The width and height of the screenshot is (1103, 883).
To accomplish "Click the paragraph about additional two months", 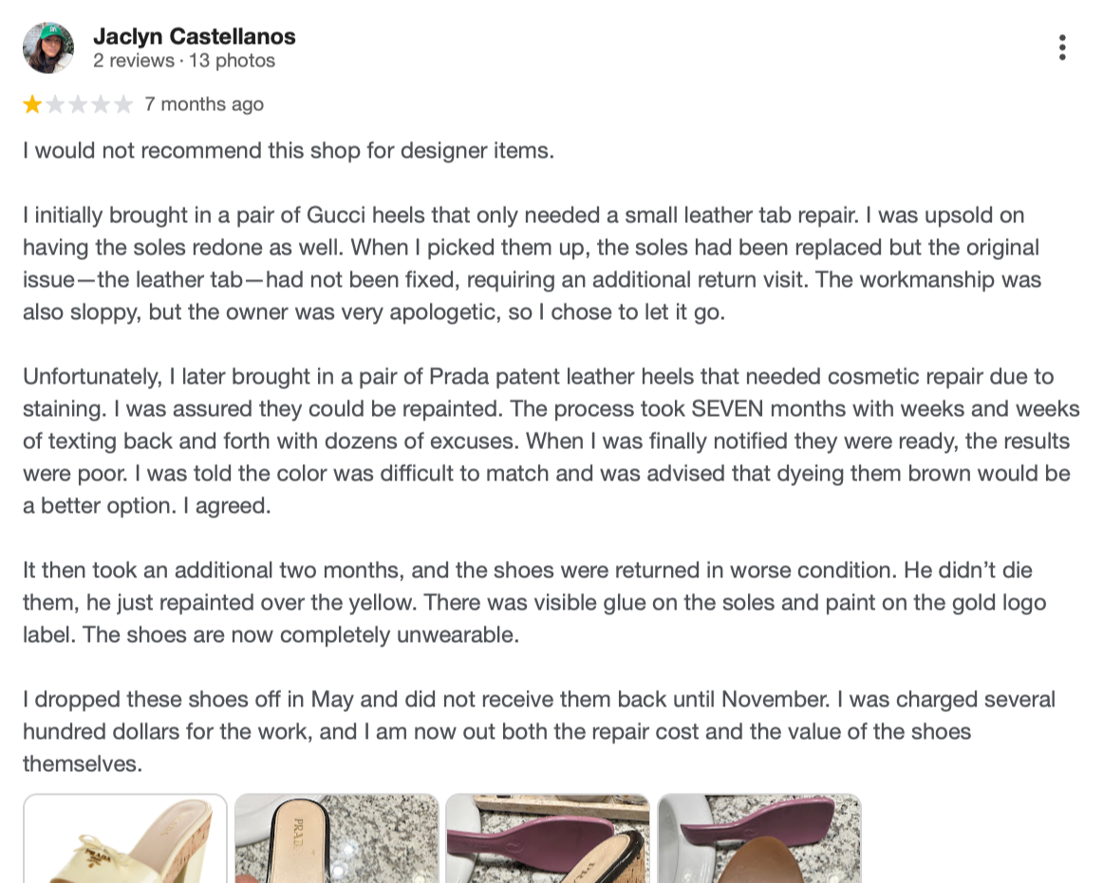I will click(534, 602).
